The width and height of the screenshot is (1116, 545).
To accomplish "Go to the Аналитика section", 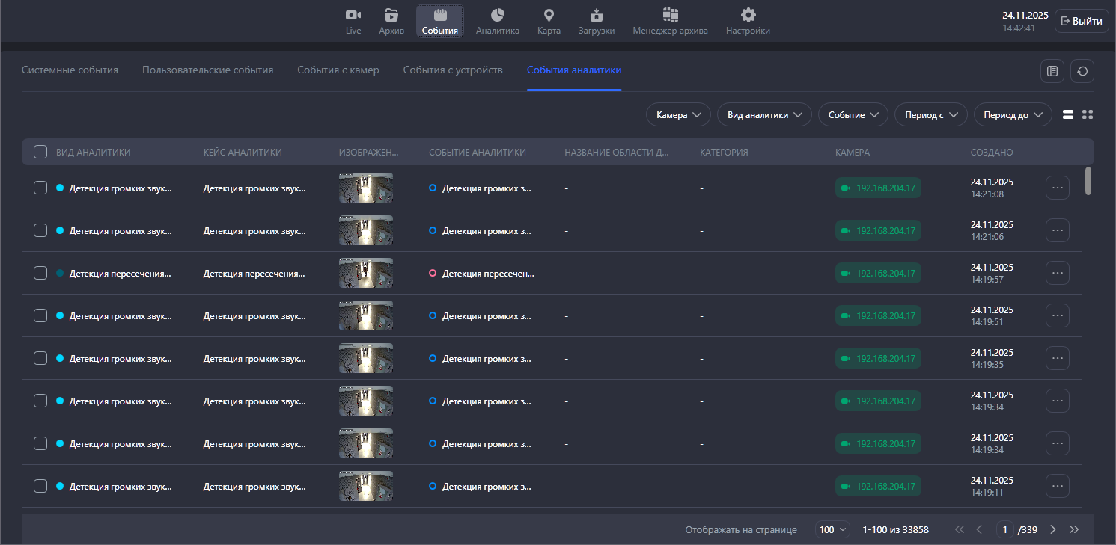I will click(x=497, y=21).
